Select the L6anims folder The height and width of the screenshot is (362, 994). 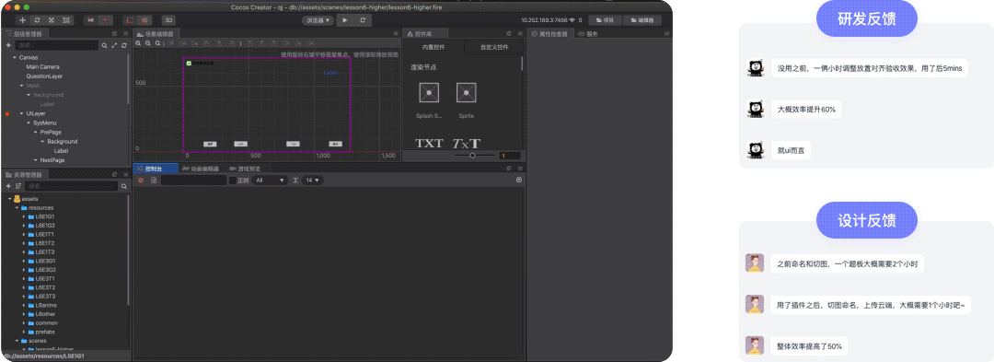point(46,306)
